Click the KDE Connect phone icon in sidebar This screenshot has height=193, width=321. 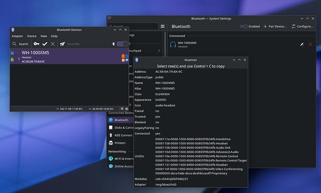pyautogui.click(x=111, y=135)
